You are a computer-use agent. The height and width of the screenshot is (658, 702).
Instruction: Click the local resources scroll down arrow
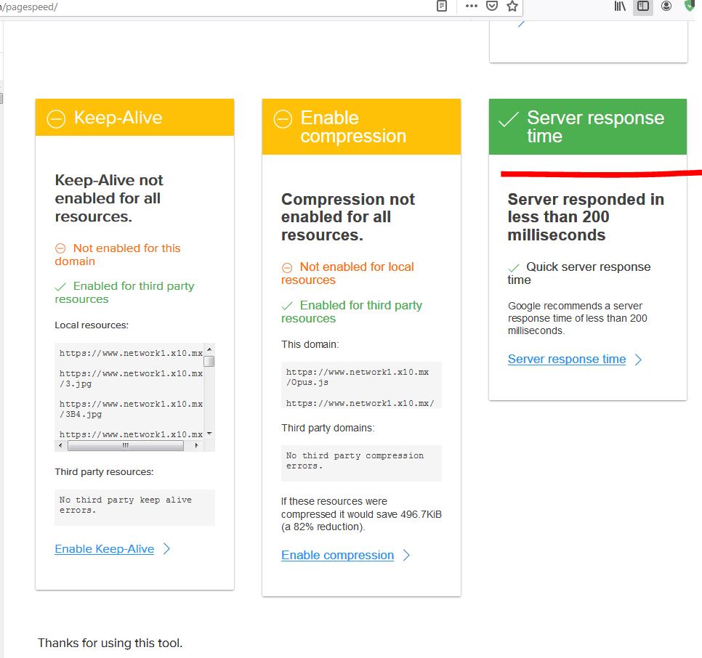209,434
